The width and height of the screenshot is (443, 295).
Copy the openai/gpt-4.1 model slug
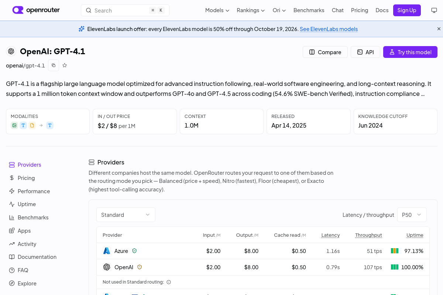pos(54,65)
